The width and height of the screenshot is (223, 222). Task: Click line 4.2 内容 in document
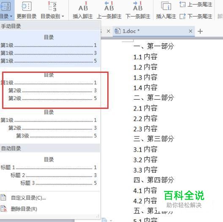coord(145,201)
